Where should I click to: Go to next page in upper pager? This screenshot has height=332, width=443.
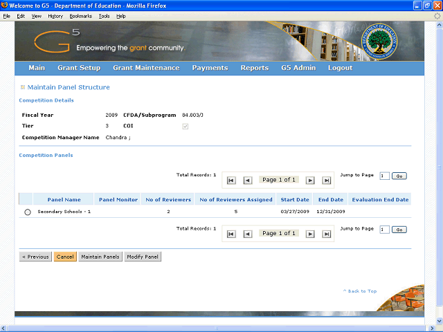click(x=310, y=180)
